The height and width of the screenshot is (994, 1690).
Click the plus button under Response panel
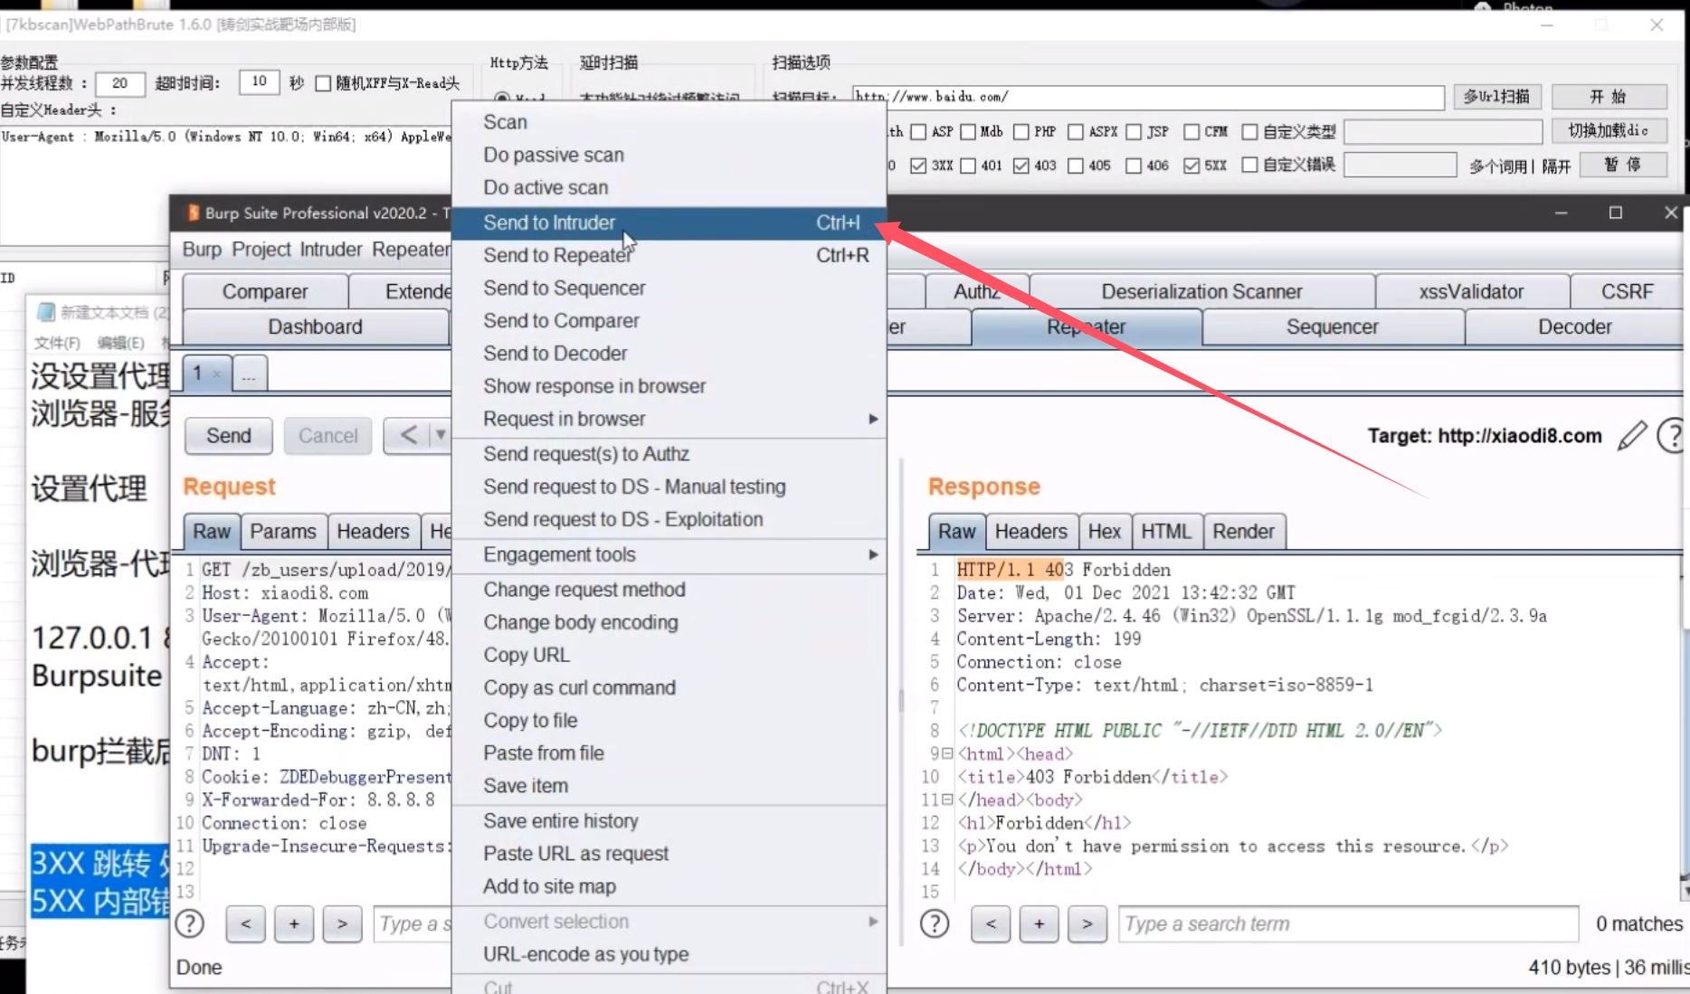click(1040, 924)
